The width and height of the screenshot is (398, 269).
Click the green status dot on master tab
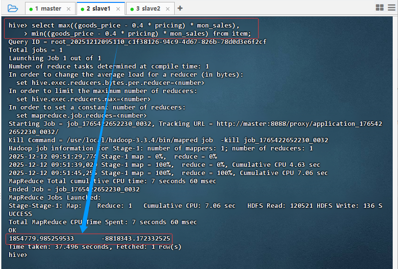(x=31, y=9)
